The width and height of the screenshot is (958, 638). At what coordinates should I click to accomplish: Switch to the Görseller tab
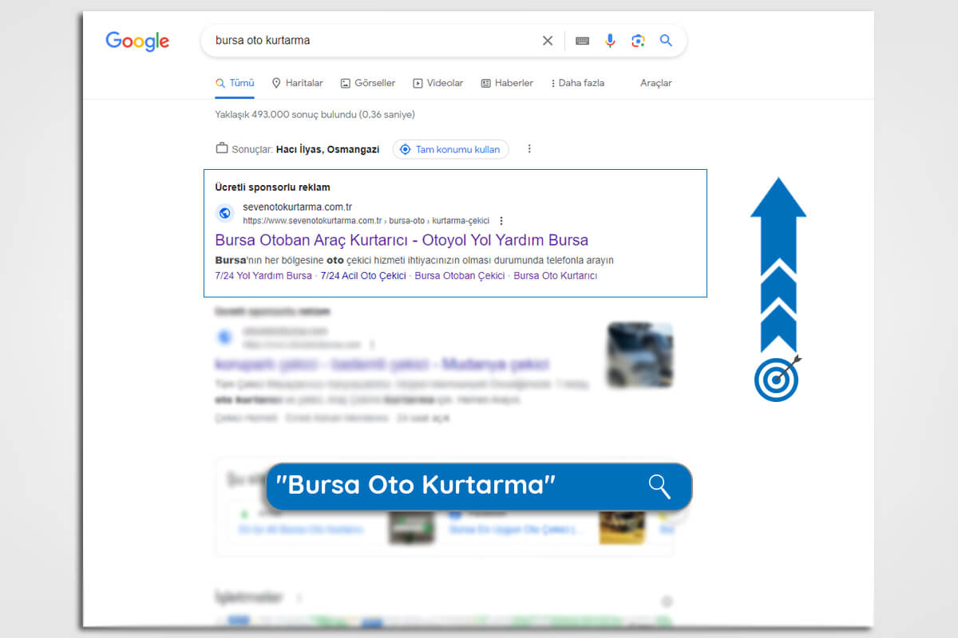tap(368, 83)
